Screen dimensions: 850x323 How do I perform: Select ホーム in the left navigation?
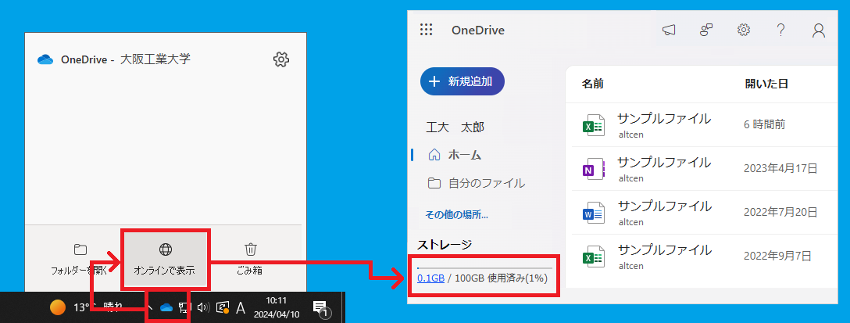455,156
